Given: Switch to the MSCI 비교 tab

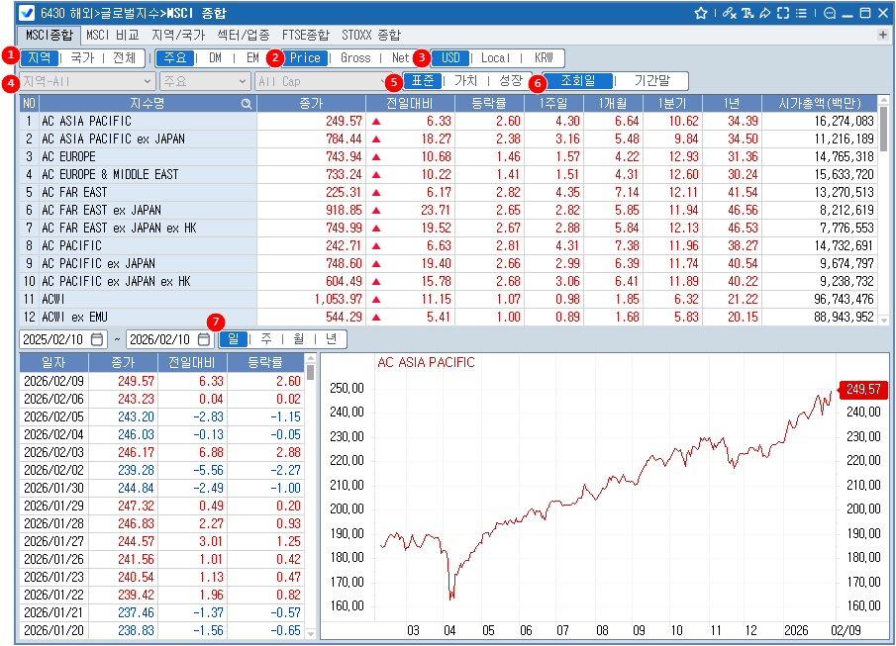Looking at the screenshot, I should (x=111, y=35).
